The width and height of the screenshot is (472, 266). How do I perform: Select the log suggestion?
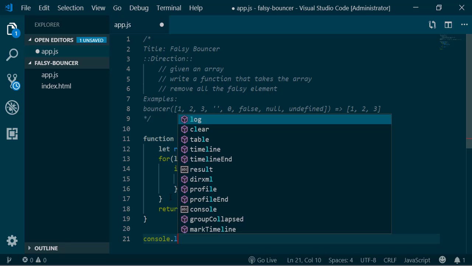(285, 119)
